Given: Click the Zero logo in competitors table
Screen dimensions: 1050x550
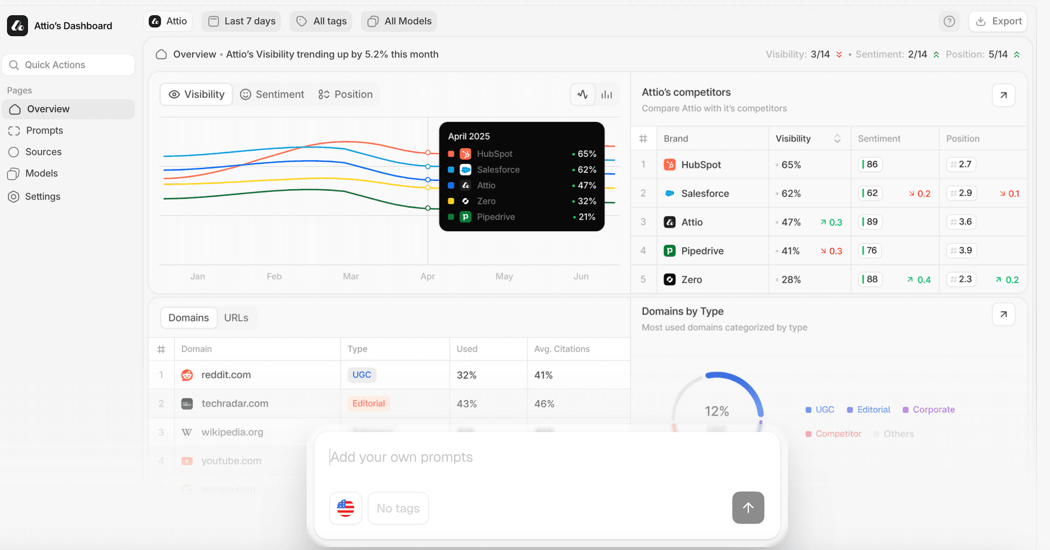Looking at the screenshot, I should coord(669,279).
